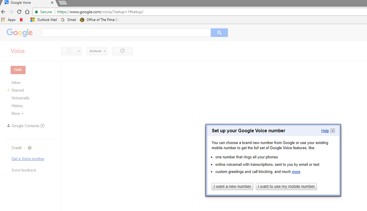Click I want a new number
367x211 pixels.
pyautogui.click(x=232, y=187)
